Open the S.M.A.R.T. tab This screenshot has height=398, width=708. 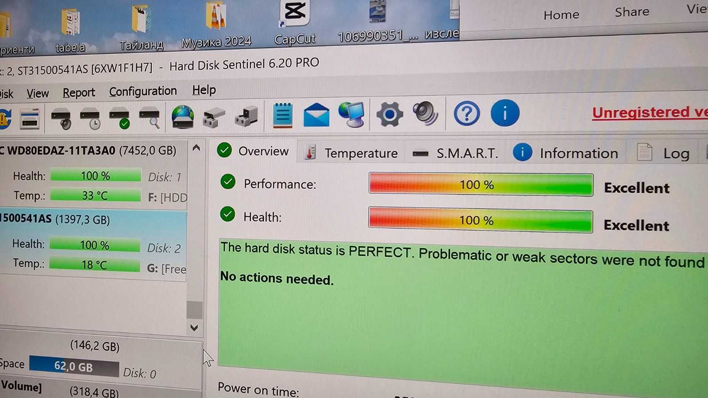click(x=455, y=153)
